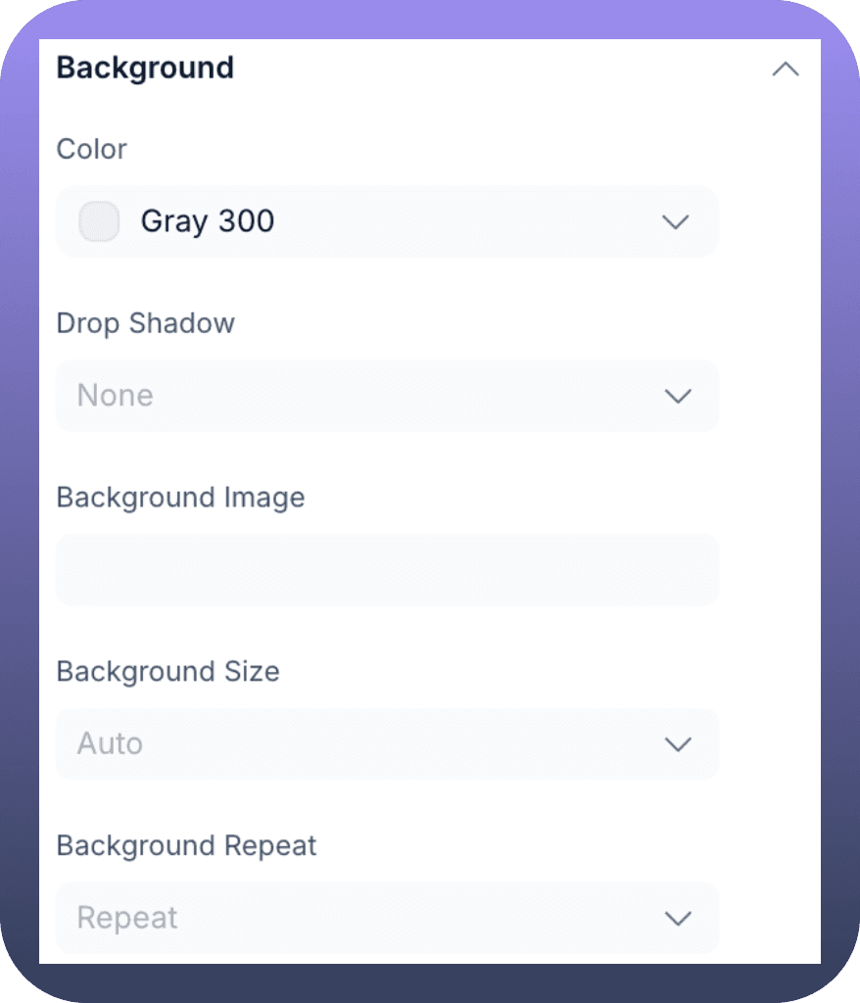
Task: Click the "Auto" value under Background Size
Action: (x=110, y=744)
